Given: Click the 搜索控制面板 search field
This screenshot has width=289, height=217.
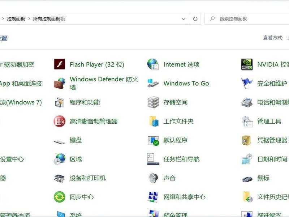Looking at the screenshot, I should [247, 19].
